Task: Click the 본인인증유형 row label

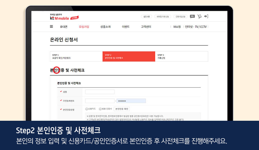Action: 69,110
